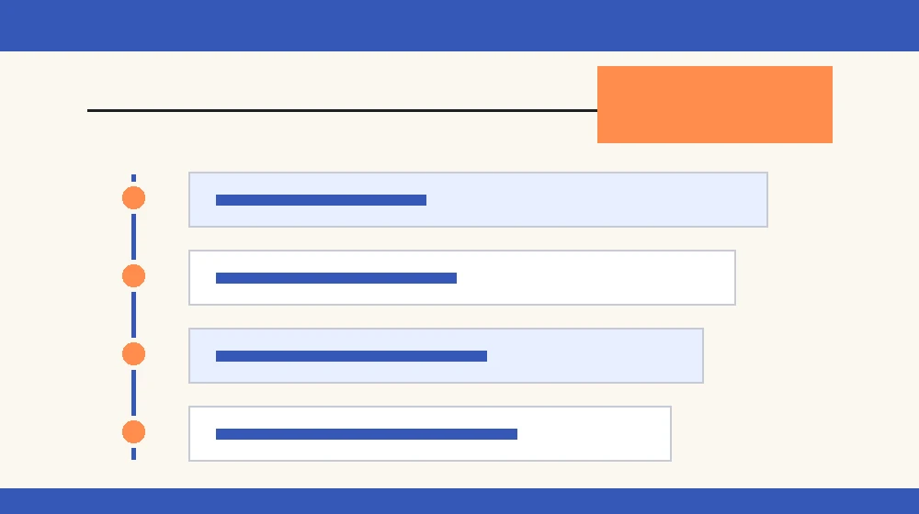Click the blue bar in first box
Screen dimensions: 919x514
[321, 200]
